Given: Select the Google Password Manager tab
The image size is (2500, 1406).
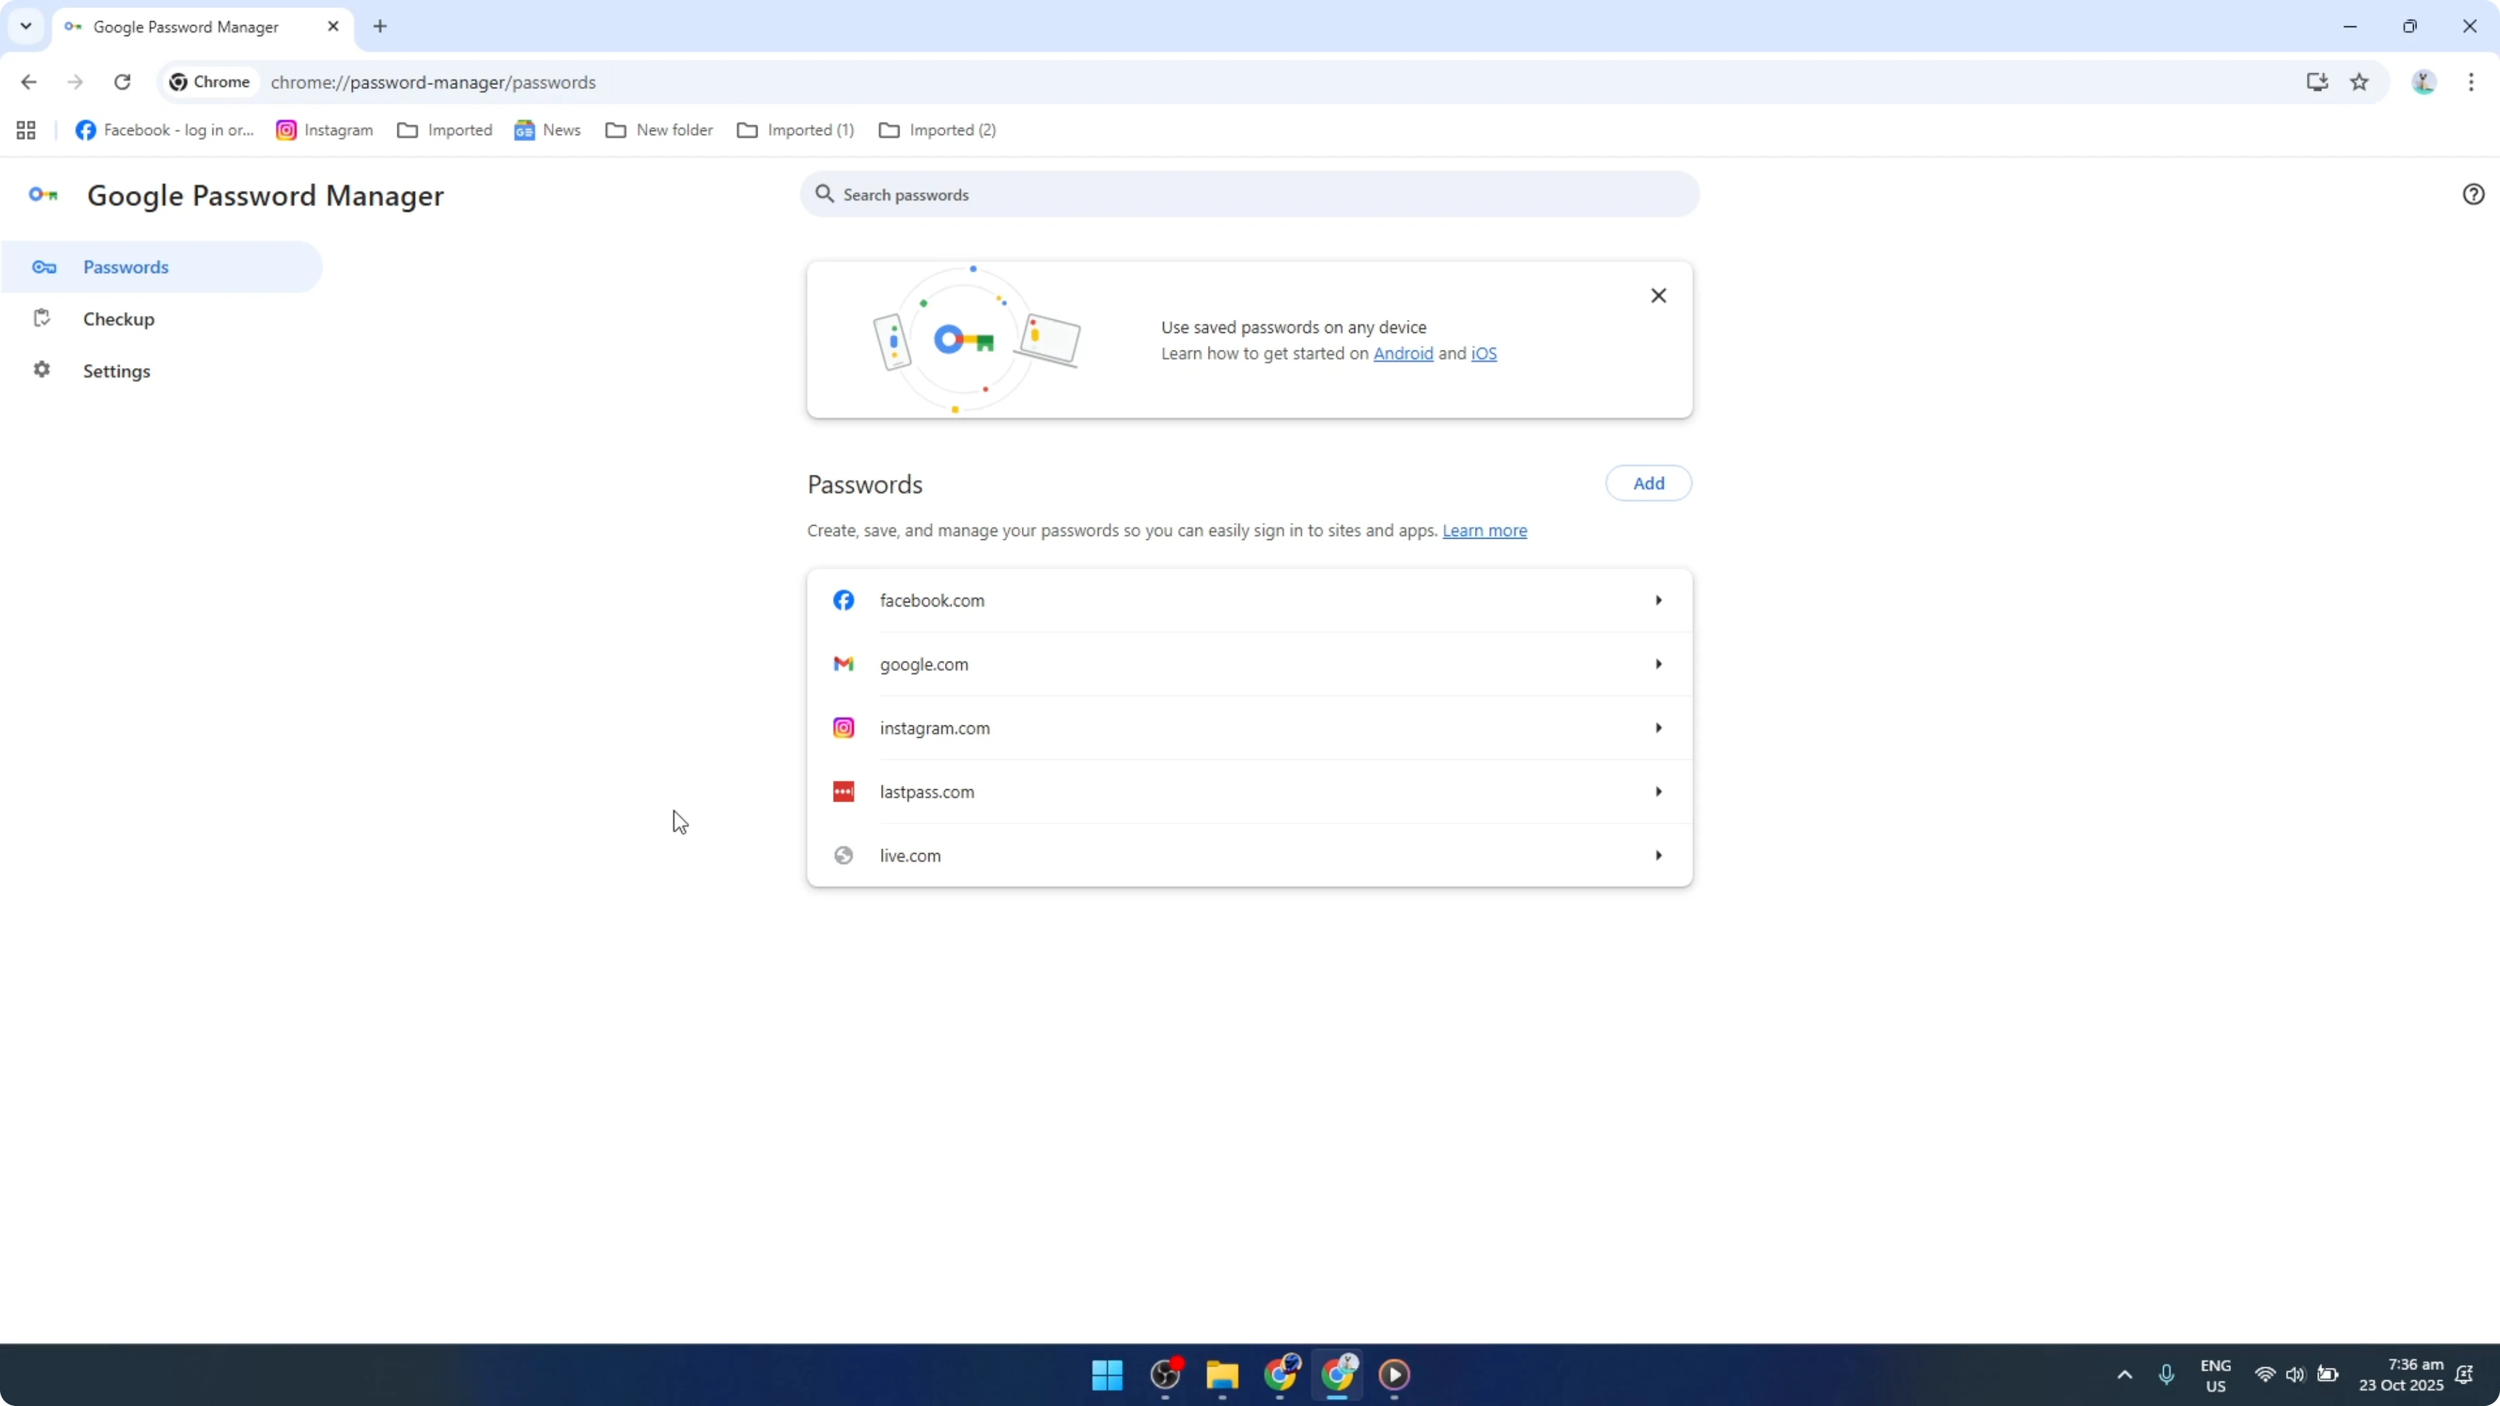Looking at the screenshot, I should [202, 26].
